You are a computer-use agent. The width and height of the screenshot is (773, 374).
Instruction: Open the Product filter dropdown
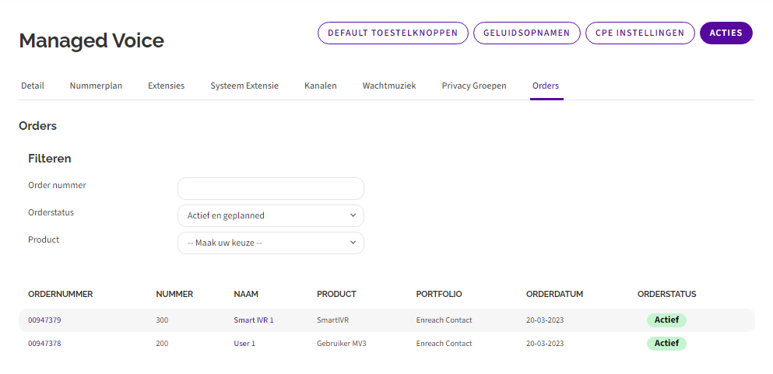pyautogui.click(x=270, y=243)
